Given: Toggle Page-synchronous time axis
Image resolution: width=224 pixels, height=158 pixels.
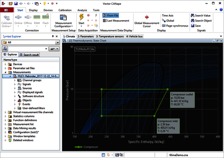Looking at the screenshot, I should 175,26.
